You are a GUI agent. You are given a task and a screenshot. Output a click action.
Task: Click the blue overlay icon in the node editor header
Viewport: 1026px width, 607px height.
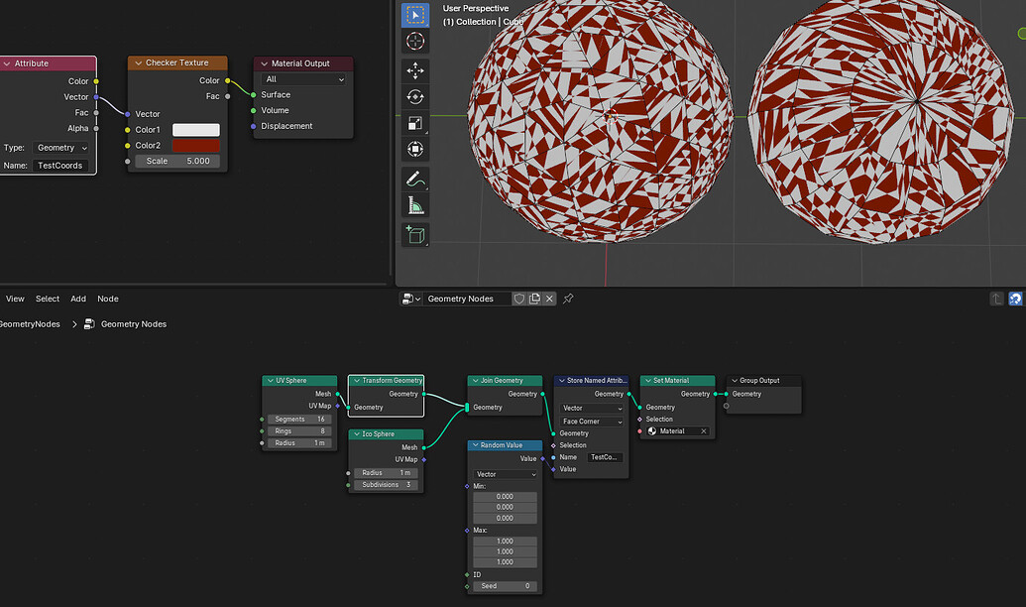pos(1015,299)
